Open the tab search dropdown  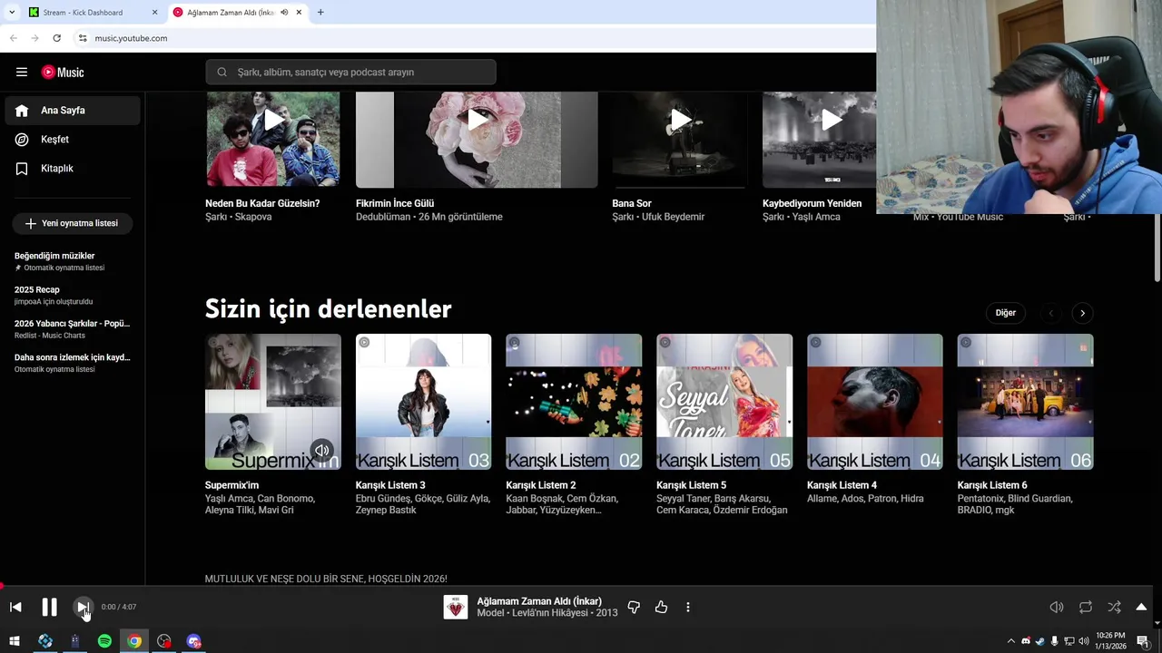[x=12, y=13]
